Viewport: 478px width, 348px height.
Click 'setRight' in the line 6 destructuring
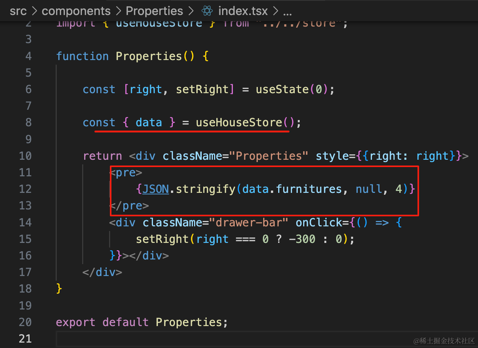(202, 89)
